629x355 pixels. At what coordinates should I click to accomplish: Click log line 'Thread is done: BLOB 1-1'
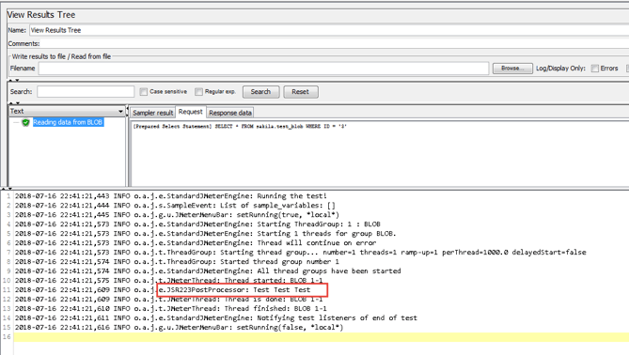pyautogui.click(x=169, y=299)
